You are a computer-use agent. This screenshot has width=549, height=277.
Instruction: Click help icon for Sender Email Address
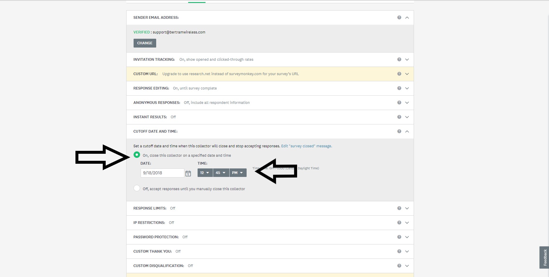399,18
